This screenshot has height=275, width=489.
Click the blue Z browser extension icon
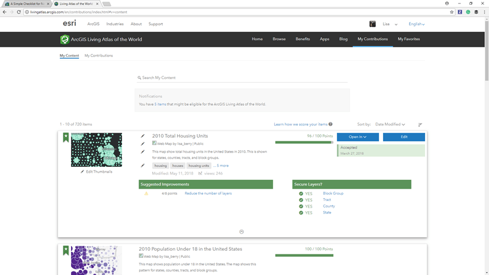[460, 12]
